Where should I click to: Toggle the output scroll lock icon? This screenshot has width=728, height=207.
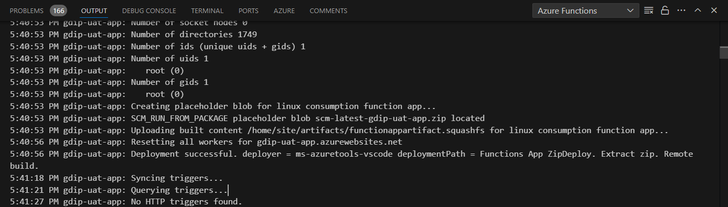click(665, 10)
